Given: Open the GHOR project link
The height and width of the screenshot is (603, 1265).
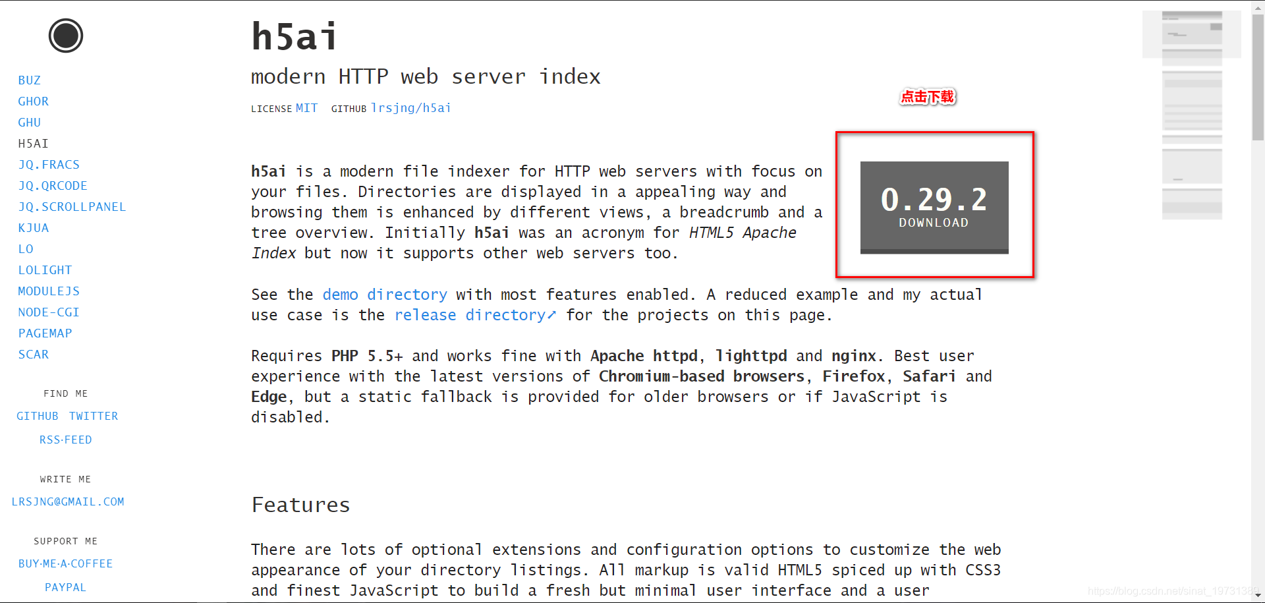Looking at the screenshot, I should [x=34, y=101].
